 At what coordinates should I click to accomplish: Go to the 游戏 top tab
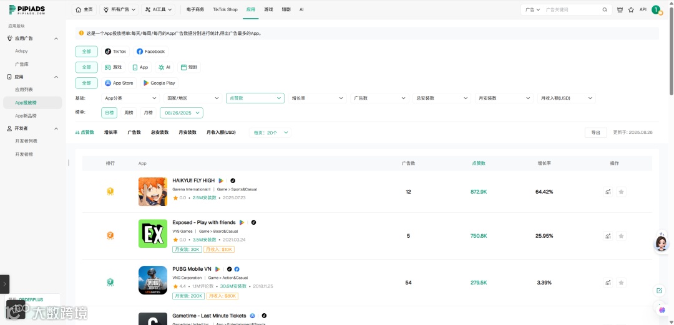point(268,9)
